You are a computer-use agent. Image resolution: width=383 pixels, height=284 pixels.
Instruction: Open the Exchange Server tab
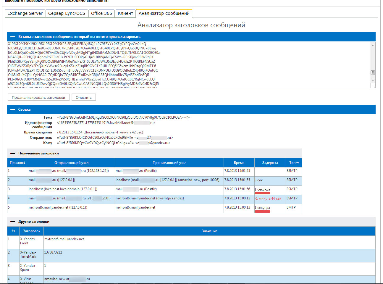[25, 13]
